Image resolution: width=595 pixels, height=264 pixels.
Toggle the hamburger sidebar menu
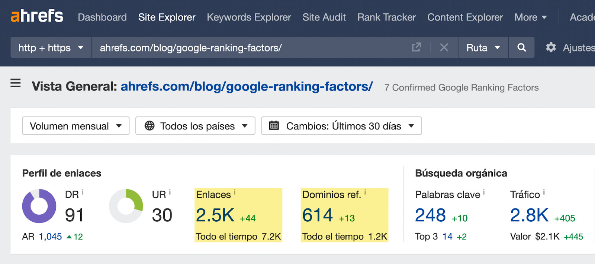pos(16,83)
